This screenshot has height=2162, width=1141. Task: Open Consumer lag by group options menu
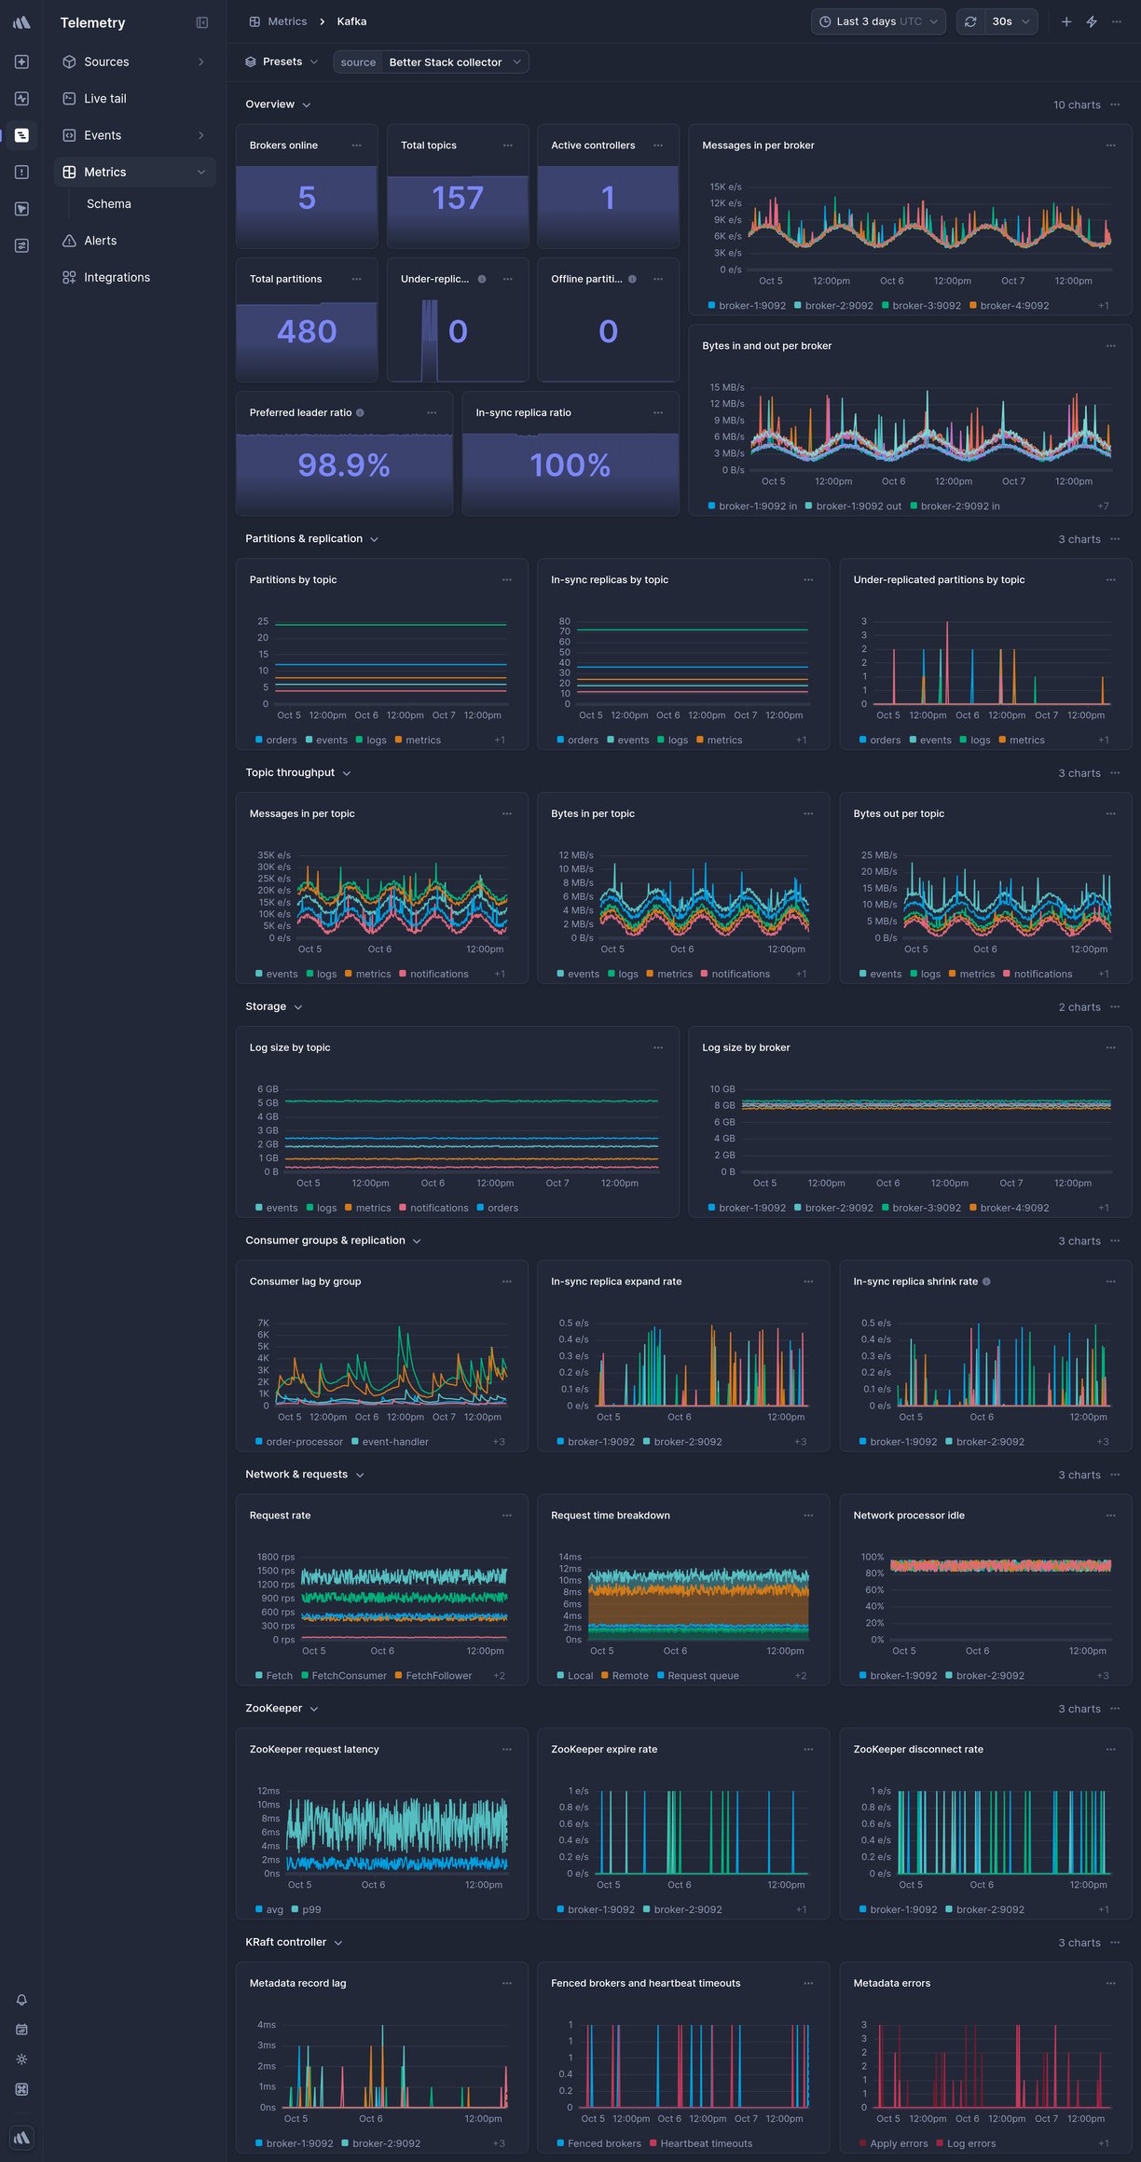(x=507, y=1282)
